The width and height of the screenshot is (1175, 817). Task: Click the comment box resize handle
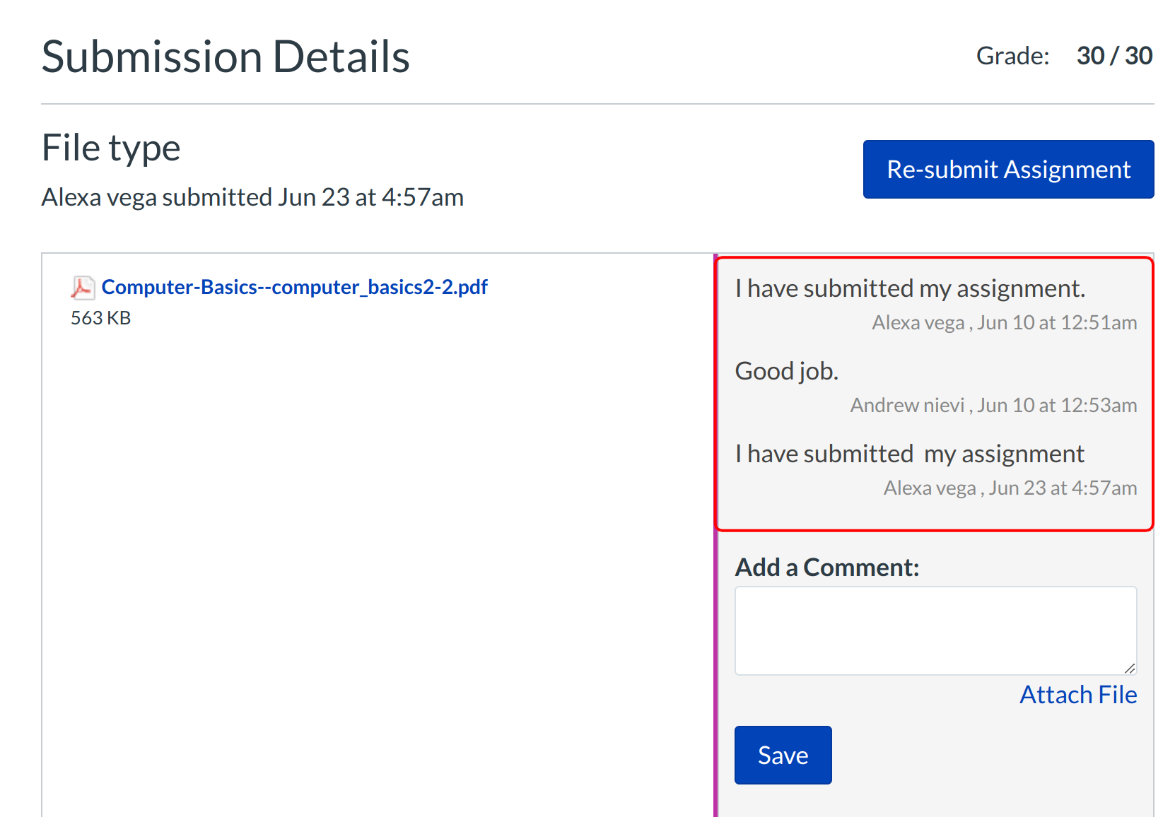(1129, 668)
